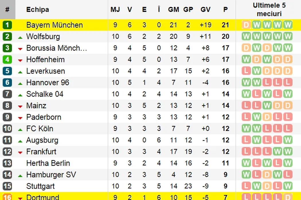Open the Borussia Mönch… team link
This screenshot has height=200, width=301.
[x=56, y=48]
